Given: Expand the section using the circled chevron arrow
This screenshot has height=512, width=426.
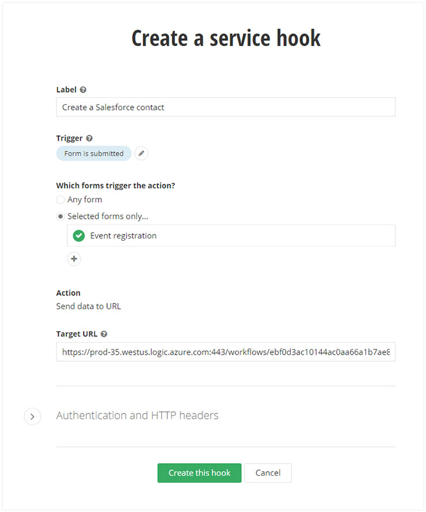Looking at the screenshot, I should pyautogui.click(x=32, y=416).
